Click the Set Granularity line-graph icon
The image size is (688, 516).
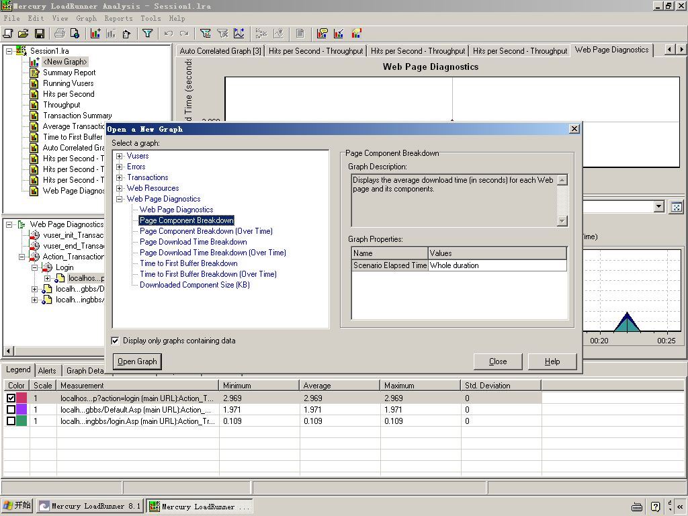[x=239, y=34]
